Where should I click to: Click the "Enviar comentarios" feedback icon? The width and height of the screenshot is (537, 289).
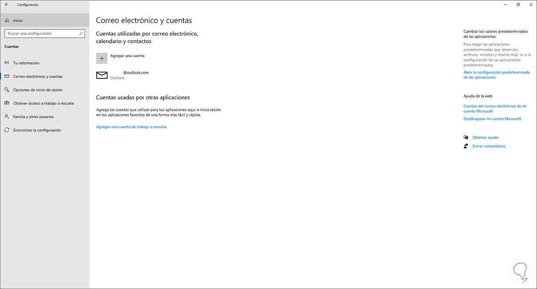click(466, 146)
